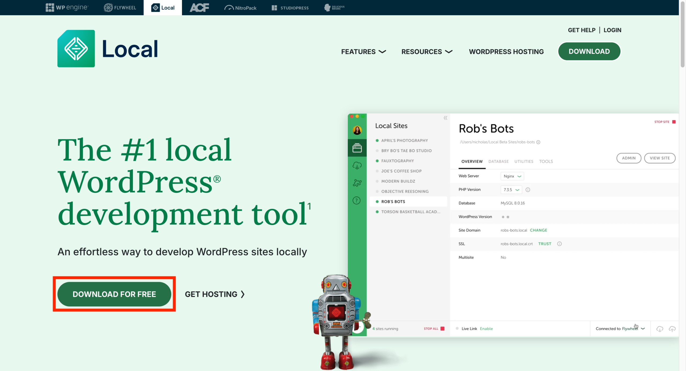Click the PHP Version info icon
Screen dimensions: 686x371
(x=528, y=190)
